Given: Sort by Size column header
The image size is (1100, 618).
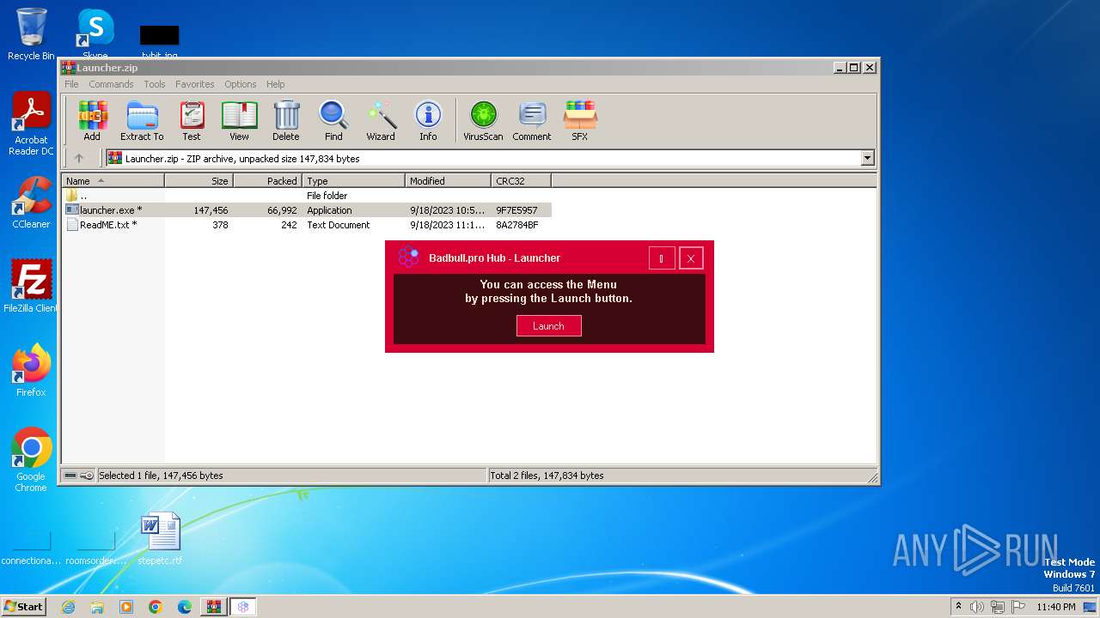Looking at the screenshot, I should [199, 181].
